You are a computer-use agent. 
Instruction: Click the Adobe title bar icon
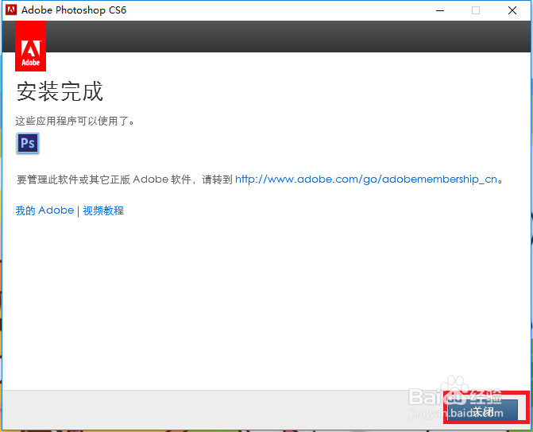[x=11, y=10]
